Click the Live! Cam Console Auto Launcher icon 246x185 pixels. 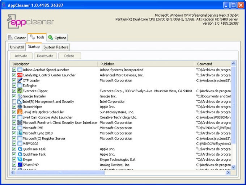pyautogui.click(x=20, y=117)
